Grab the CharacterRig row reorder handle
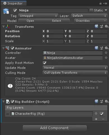 (8, 114)
